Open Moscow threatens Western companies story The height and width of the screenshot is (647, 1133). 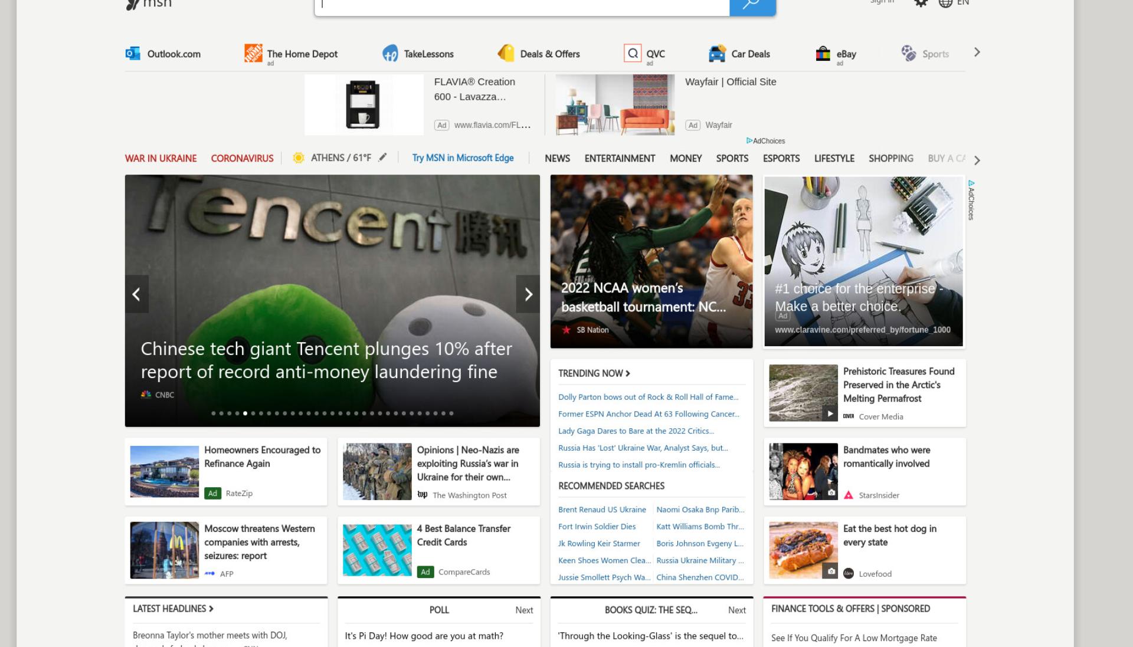point(226,550)
